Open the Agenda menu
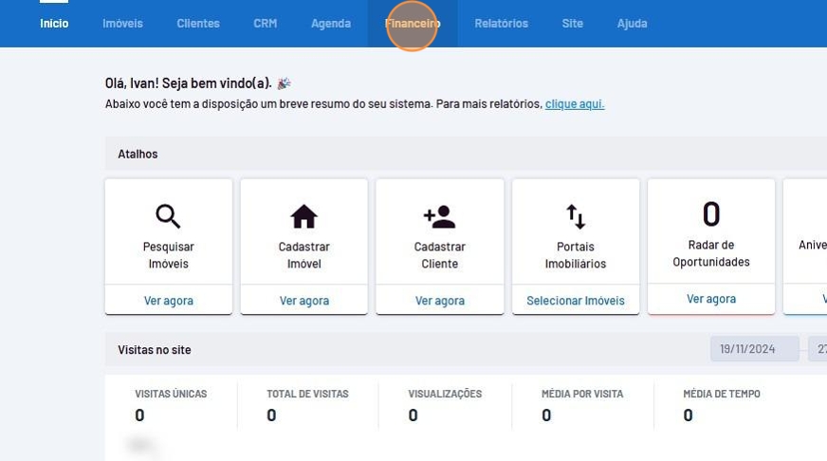Viewport: 827px width, 461px height. coord(331,24)
